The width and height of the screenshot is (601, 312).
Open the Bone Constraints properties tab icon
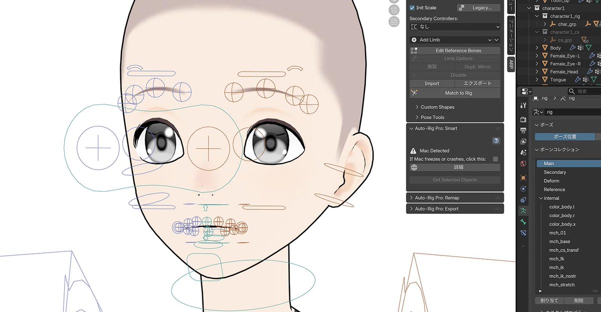point(523,233)
